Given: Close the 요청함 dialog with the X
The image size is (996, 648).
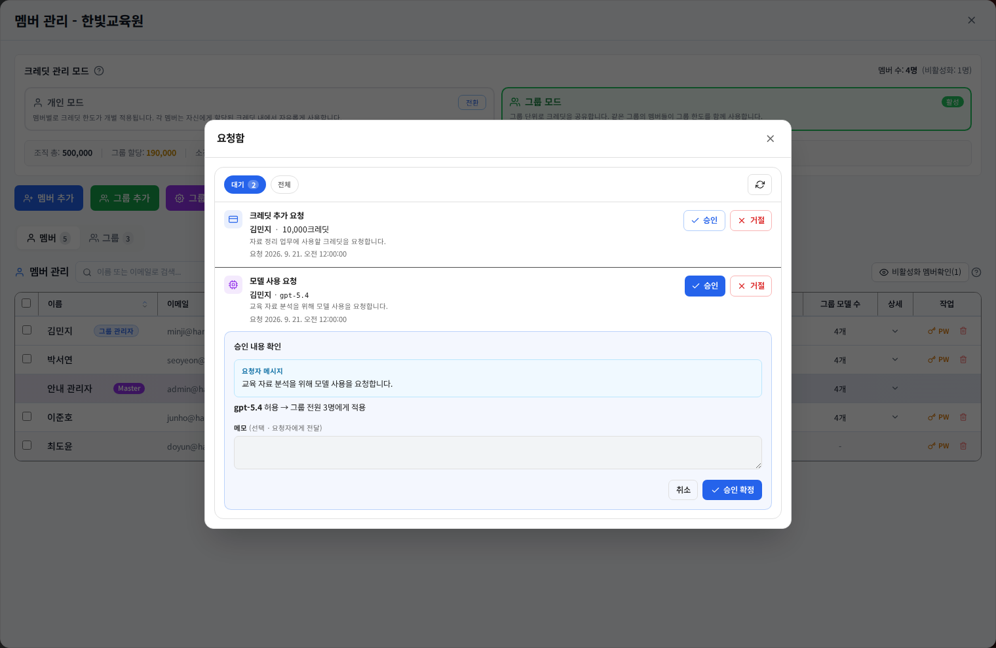Looking at the screenshot, I should 771,138.
